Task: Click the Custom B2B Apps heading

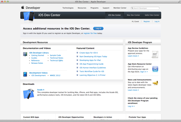Action: 31,117
